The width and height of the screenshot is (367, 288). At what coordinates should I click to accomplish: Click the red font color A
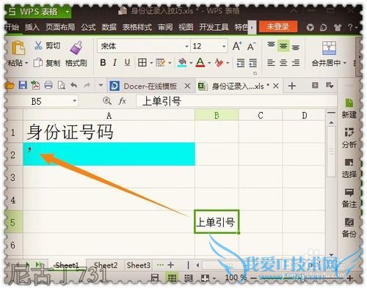200,63
